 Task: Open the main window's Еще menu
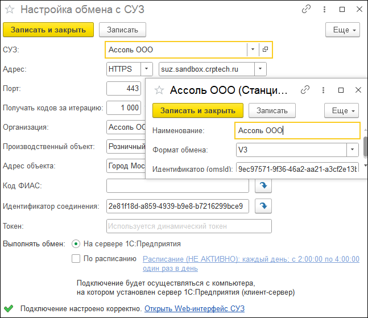(x=342, y=30)
